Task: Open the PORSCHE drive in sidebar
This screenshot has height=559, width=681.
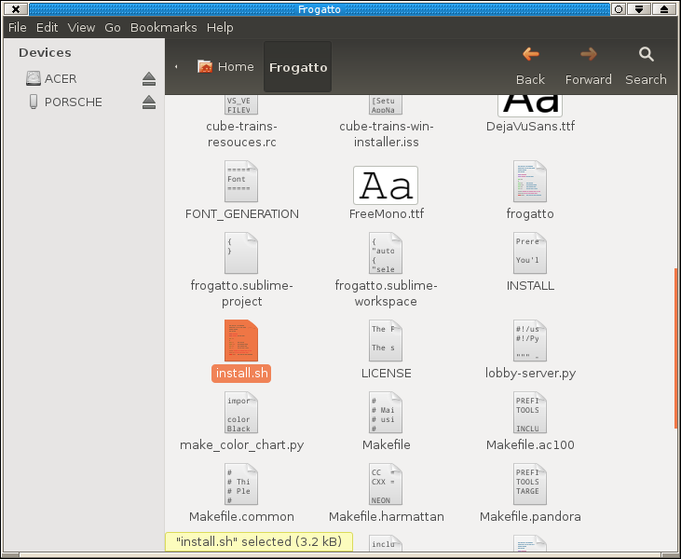Action: [73, 102]
